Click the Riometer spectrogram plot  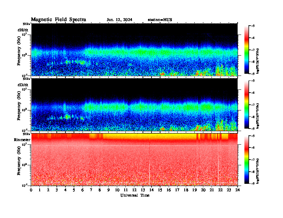coord(134,160)
